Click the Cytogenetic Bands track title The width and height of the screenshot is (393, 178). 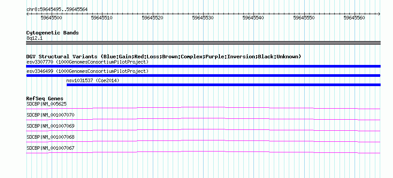53,33
